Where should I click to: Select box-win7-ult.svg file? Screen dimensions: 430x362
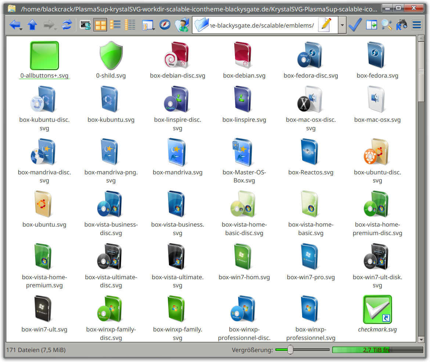[x=44, y=314]
